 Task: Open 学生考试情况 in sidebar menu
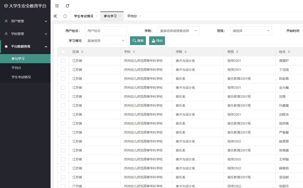tap(21, 77)
